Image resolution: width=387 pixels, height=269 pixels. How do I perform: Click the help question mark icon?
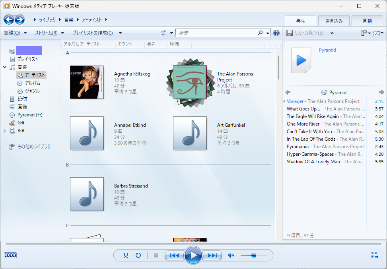click(276, 33)
